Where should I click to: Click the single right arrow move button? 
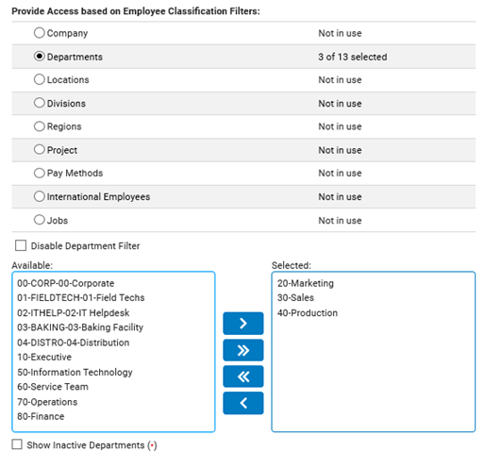(243, 324)
